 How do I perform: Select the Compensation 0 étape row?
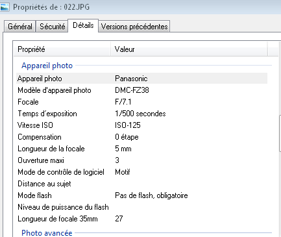tap(142, 137)
